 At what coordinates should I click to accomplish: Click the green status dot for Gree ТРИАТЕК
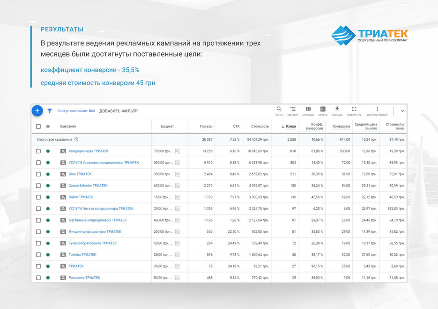(48, 174)
